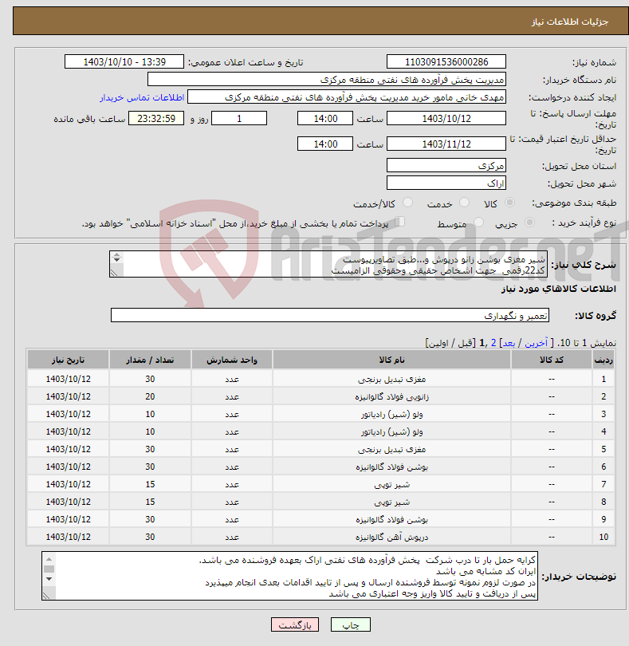Open اطلاعات تماس خریدار link
The height and width of the screenshot is (646, 629).
142,97
